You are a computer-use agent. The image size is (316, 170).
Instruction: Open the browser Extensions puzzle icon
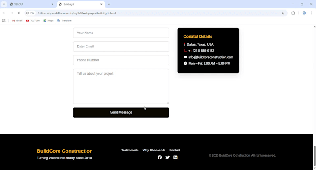pos(293,13)
